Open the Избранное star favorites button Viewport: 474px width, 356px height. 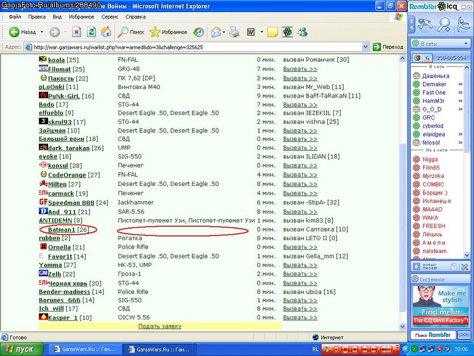pos(168,32)
